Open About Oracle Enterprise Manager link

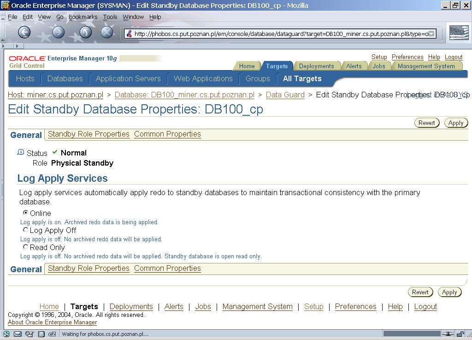coord(53,322)
